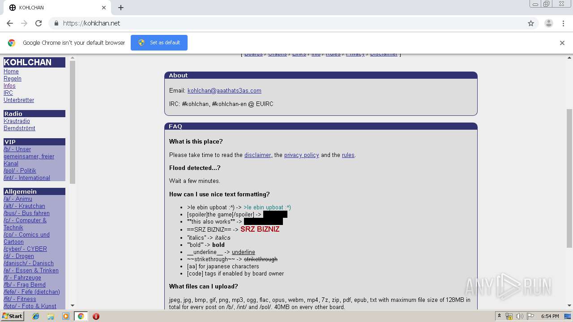The image size is (573, 322).
Task: Open the /fit/ - Fitness board
Action: pyautogui.click(x=20, y=299)
